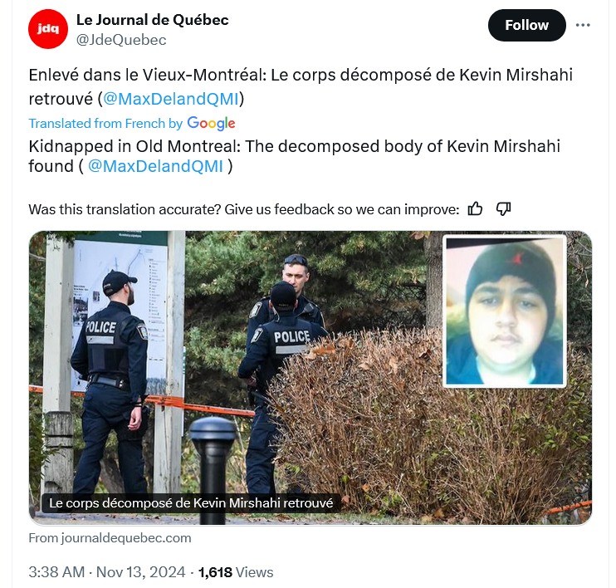Click the thumbs up translation feedback icon
Screen dimensions: 616x588
pos(475,209)
